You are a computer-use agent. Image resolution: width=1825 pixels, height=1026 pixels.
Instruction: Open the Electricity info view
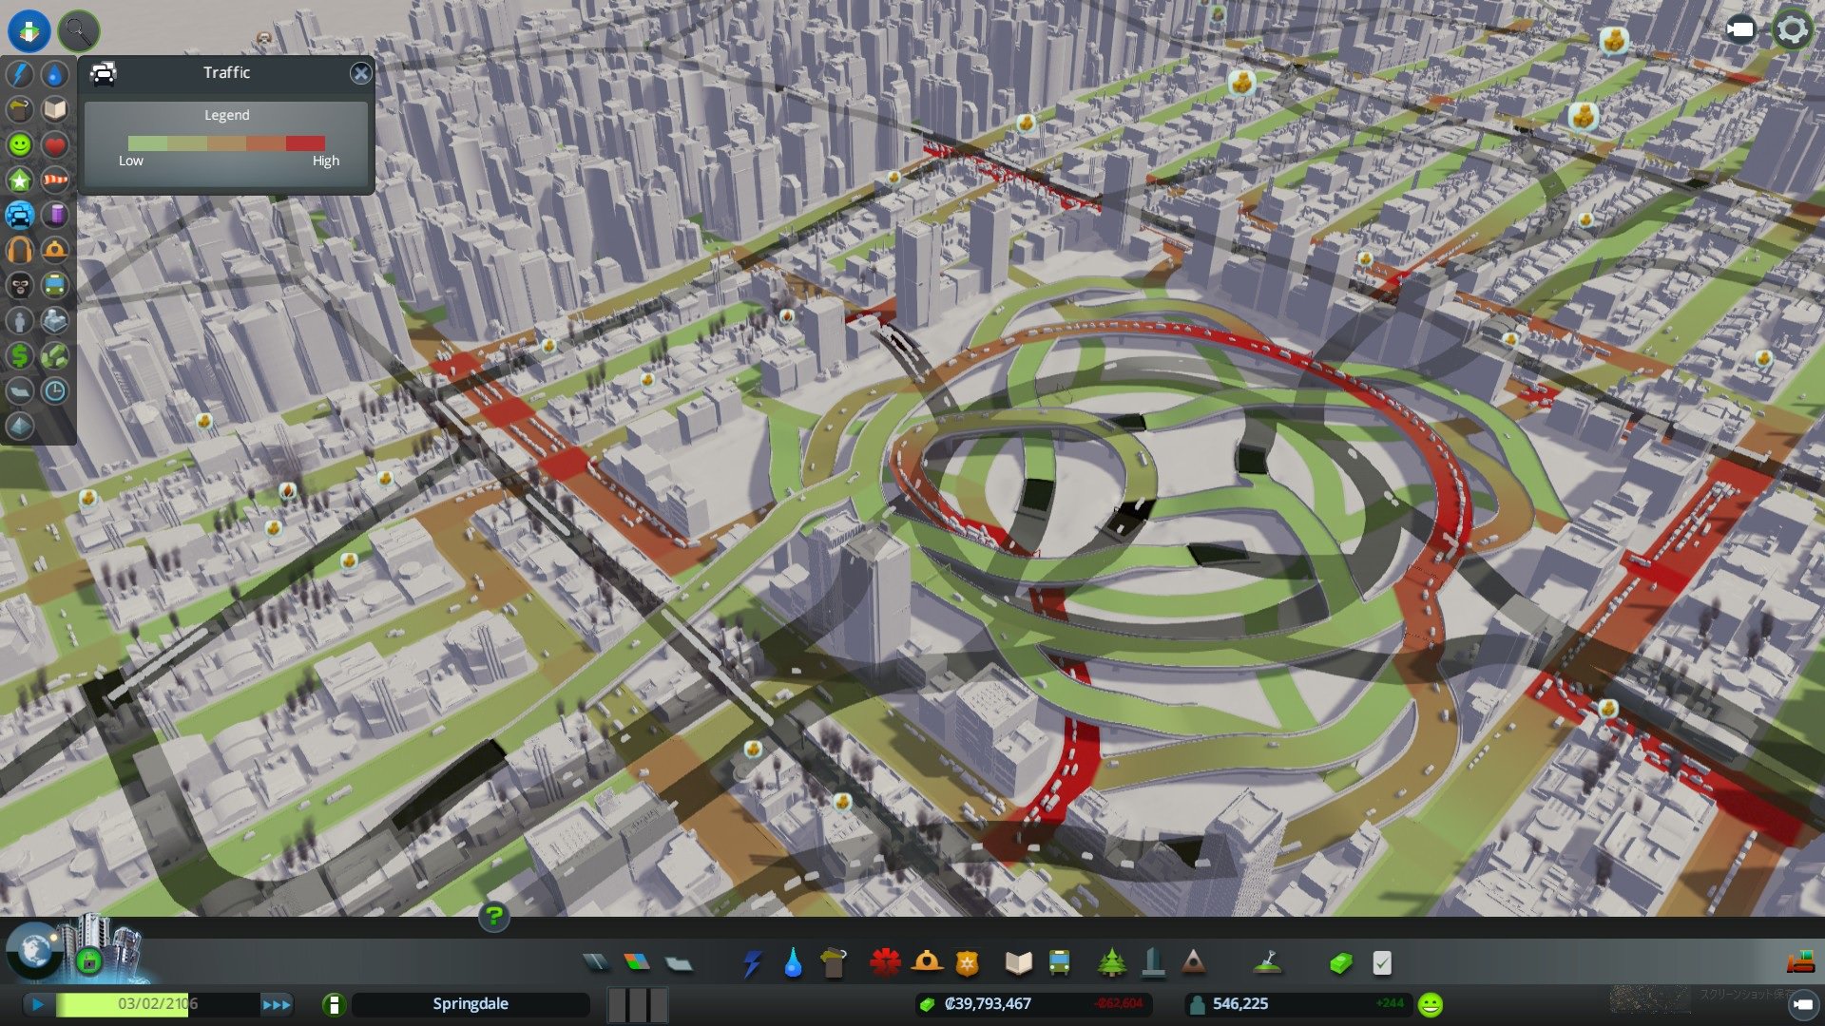[x=20, y=74]
